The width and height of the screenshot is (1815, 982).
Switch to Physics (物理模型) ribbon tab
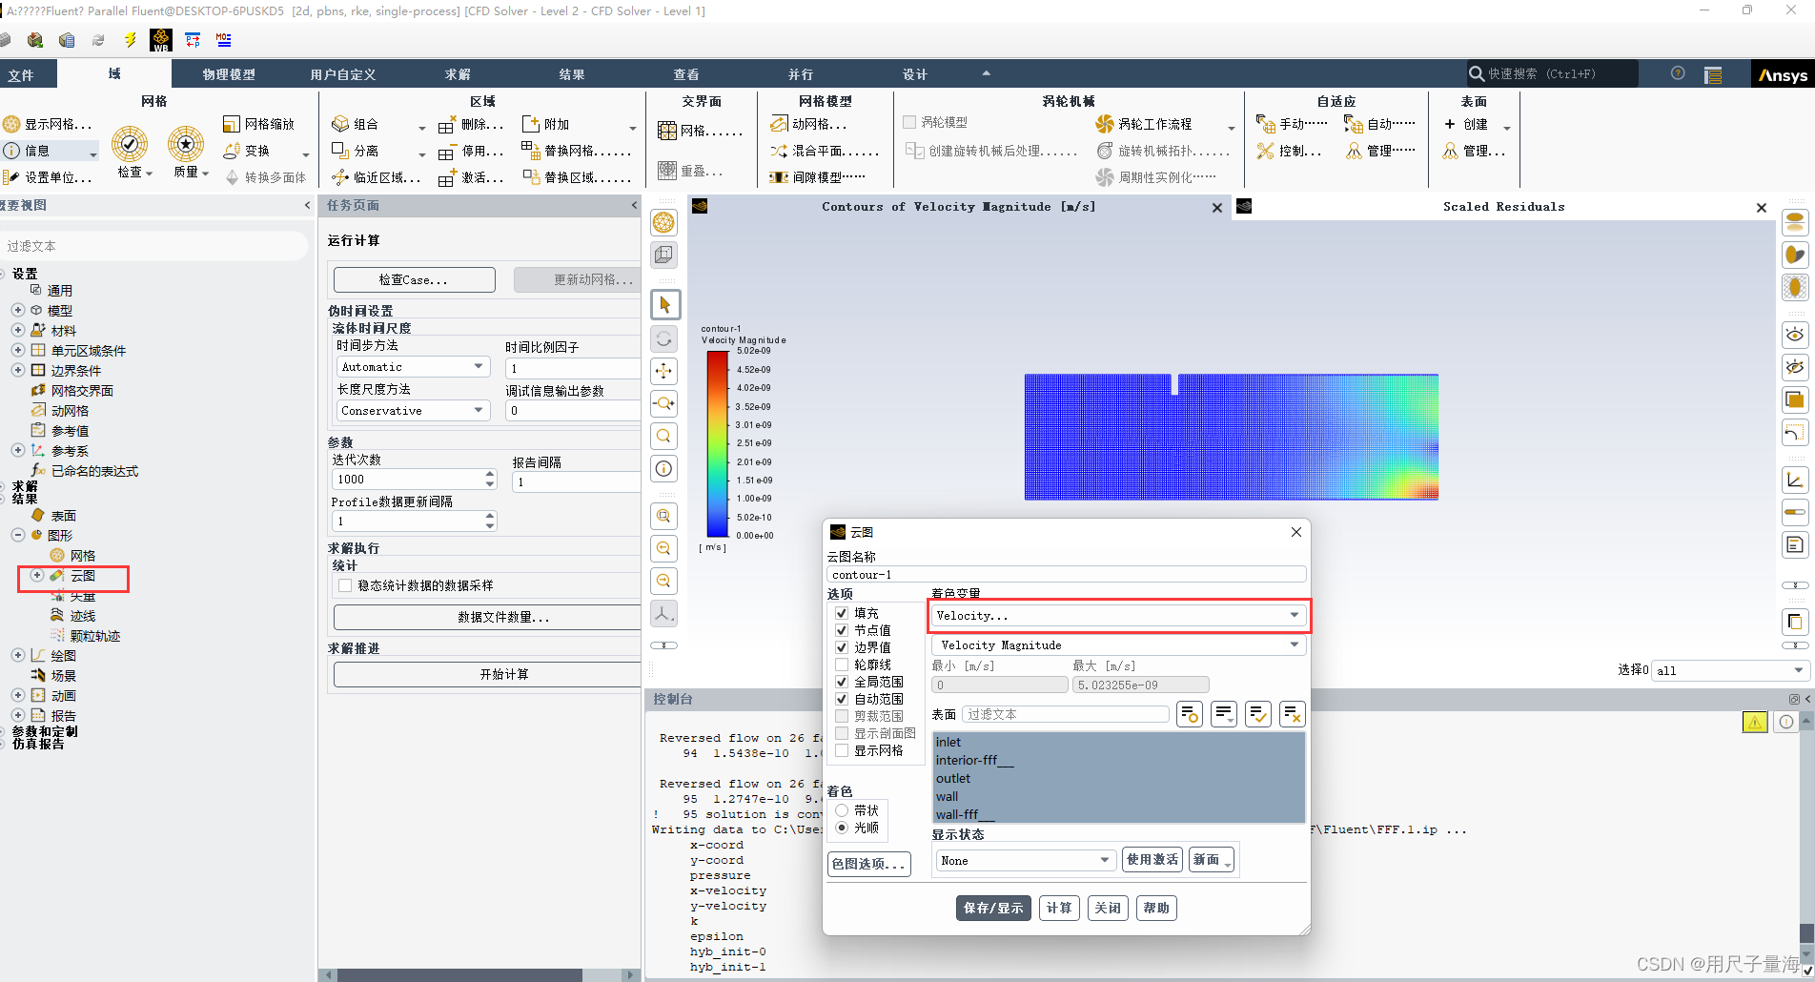click(229, 74)
